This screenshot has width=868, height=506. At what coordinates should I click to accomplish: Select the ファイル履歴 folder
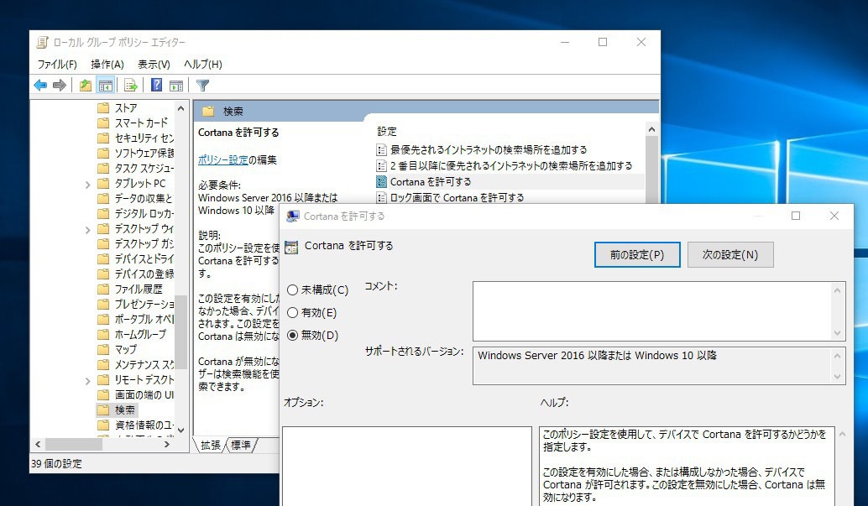tap(129, 289)
